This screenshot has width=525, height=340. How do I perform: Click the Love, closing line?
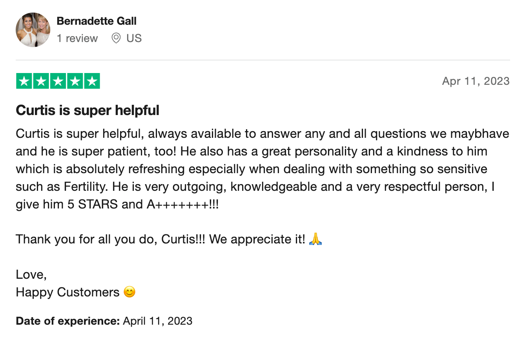(31, 275)
